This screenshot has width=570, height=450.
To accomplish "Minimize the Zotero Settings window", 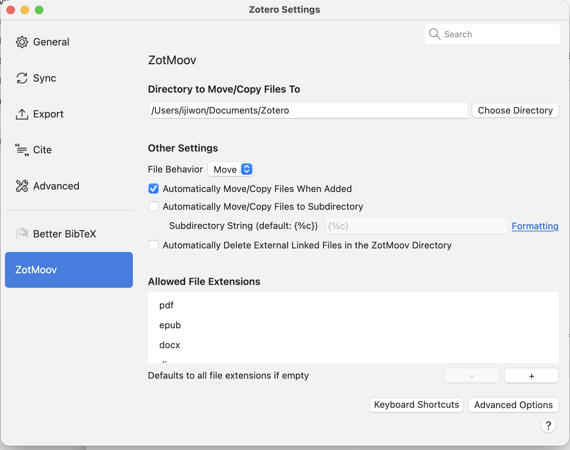I will tap(25, 10).
